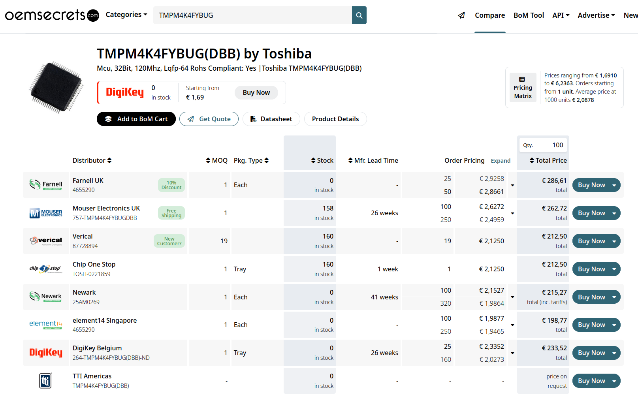
Task: Click the Newark distributor logo
Action: pos(46,297)
